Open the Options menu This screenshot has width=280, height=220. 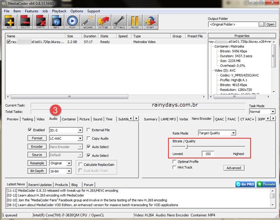[77, 11]
